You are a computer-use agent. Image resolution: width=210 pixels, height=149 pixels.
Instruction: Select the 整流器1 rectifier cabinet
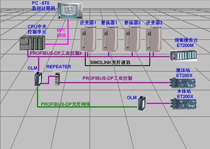[x=110, y=39]
